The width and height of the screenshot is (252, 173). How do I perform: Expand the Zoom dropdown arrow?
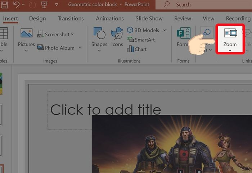pyautogui.click(x=230, y=51)
